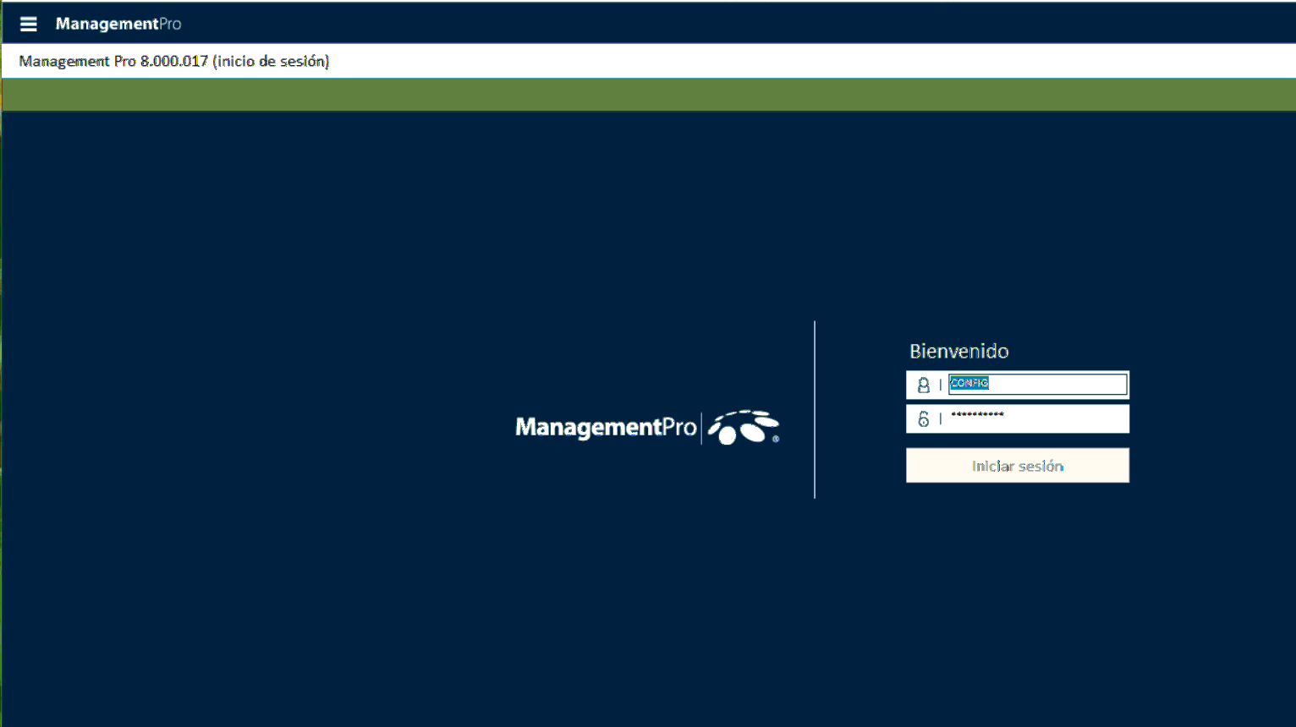Click the separator line after padlock icon
The image size is (1296, 727).
click(940, 419)
